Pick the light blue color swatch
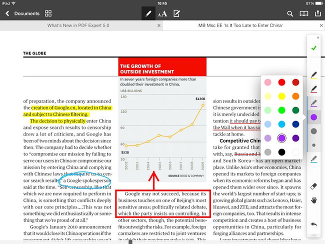 tap(267, 124)
